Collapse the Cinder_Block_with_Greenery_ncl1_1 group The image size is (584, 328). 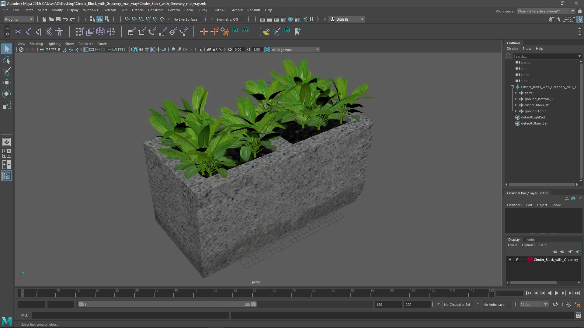(512, 87)
